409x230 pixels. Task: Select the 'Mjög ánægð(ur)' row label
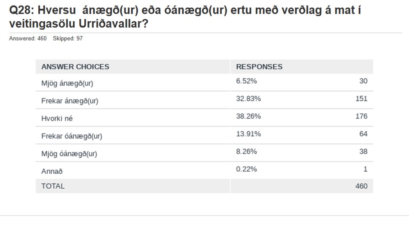tap(67, 83)
